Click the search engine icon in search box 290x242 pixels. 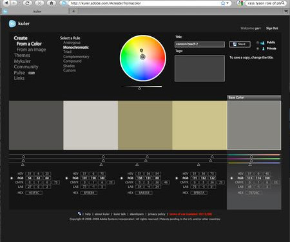tap(241, 3)
